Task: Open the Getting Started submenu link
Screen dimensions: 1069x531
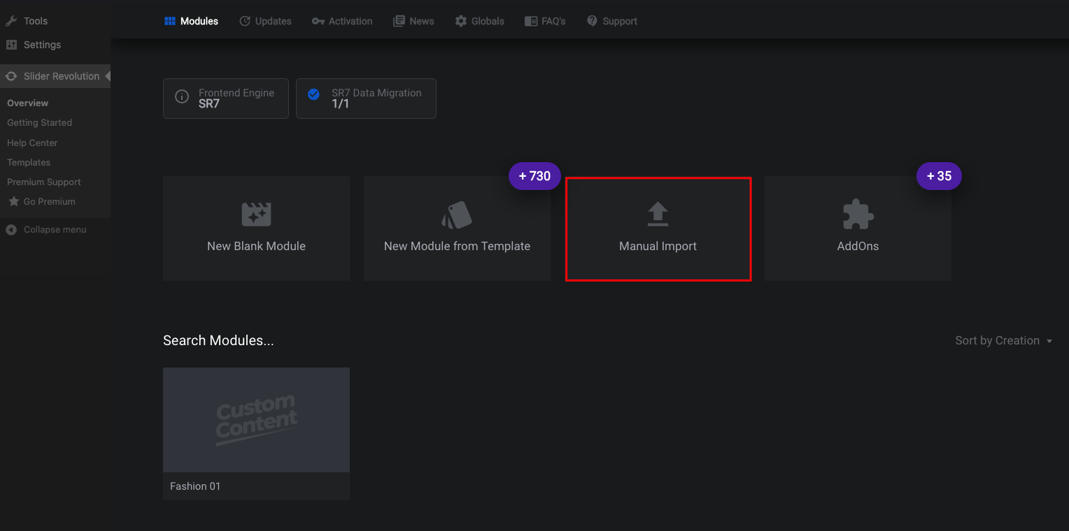Action: click(39, 122)
